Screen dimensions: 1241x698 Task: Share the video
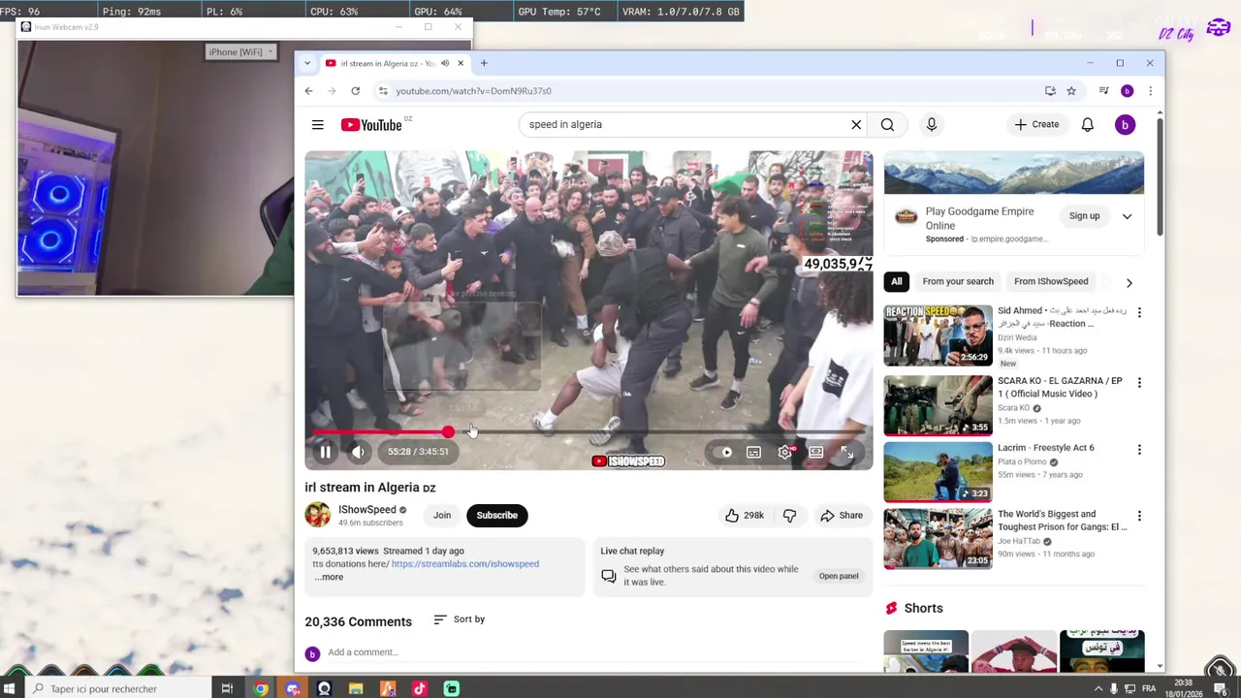tap(841, 516)
